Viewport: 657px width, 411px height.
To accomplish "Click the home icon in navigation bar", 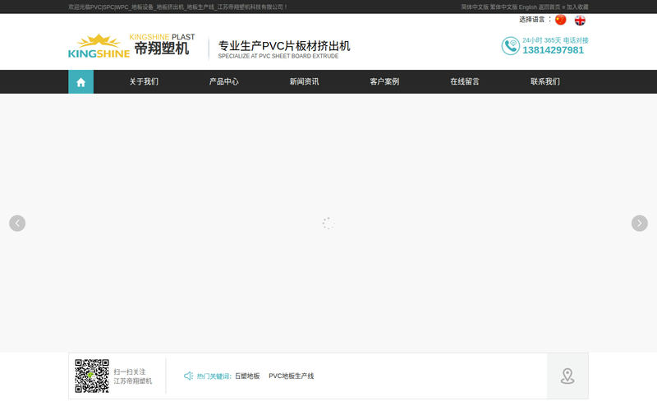I will click(x=80, y=81).
